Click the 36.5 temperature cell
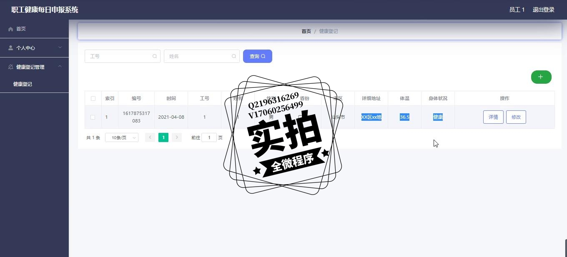The image size is (567, 257). coord(404,117)
